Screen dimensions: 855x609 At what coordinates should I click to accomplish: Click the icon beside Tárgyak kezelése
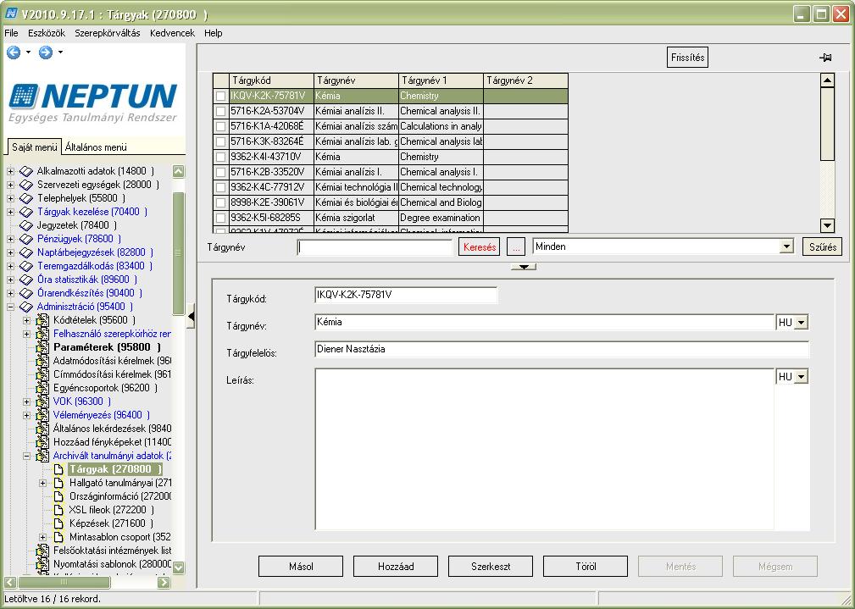(26, 212)
